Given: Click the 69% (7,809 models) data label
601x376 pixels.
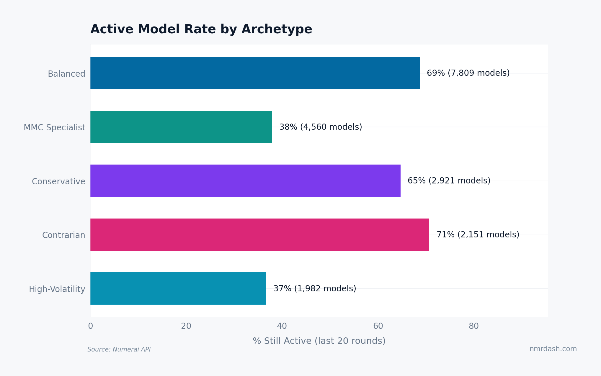Looking at the screenshot, I should (468, 73).
